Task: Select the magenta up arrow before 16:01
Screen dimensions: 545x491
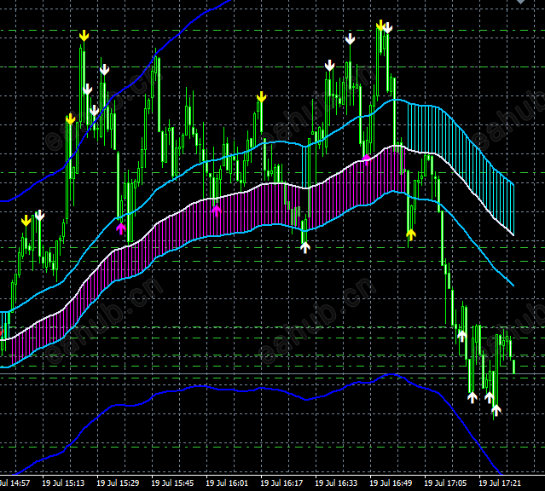Action: coord(216,211)
